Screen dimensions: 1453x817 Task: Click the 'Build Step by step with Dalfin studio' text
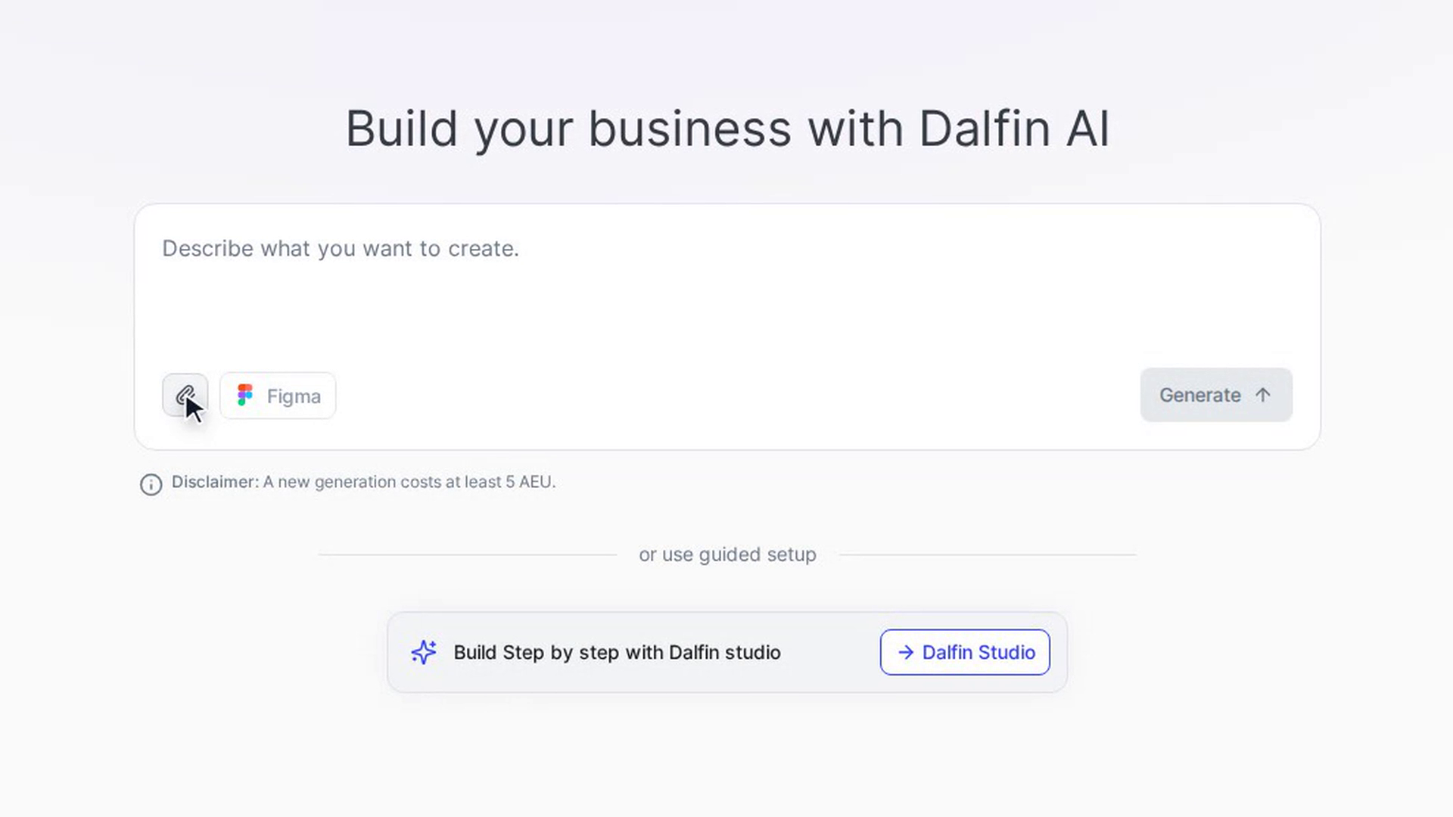coord(617,652)
